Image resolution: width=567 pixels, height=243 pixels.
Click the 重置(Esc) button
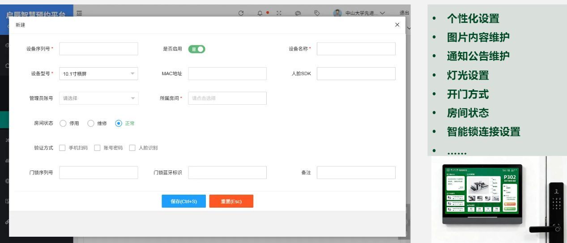(231, 201)
